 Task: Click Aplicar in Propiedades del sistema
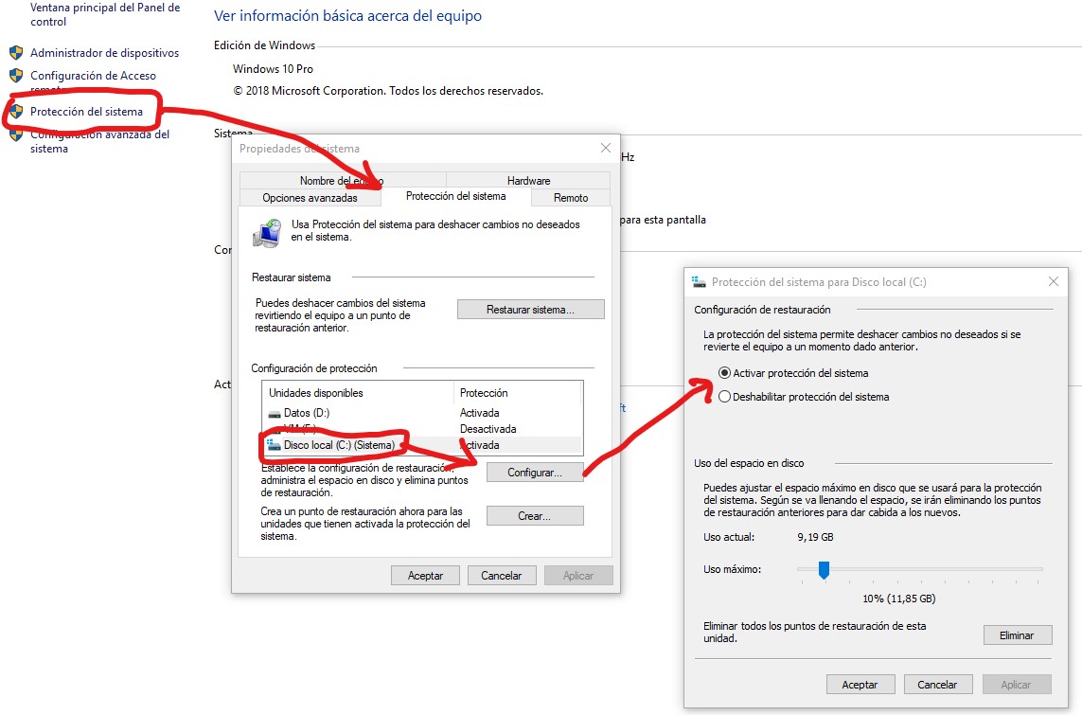(578, 575)
